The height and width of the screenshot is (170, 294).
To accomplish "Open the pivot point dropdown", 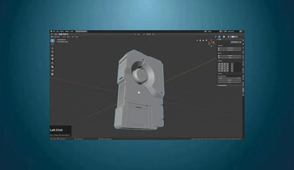I will (x=145, y=34).
